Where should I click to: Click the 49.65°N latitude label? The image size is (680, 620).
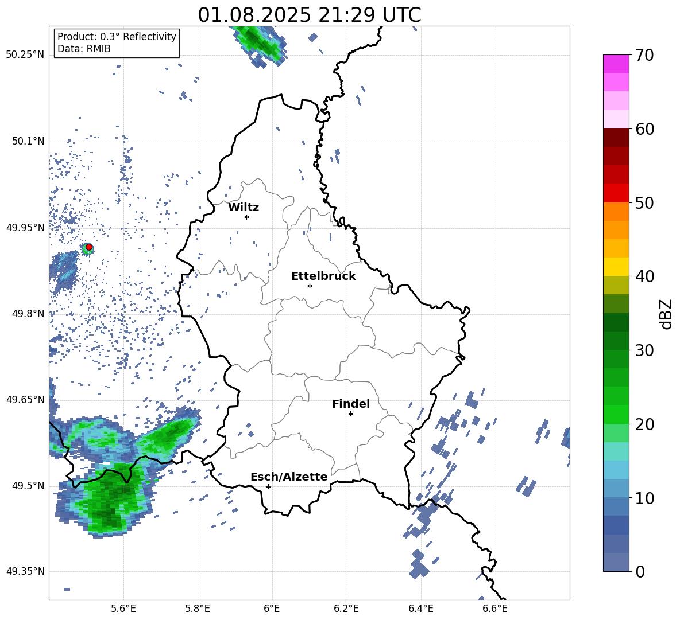25,399
